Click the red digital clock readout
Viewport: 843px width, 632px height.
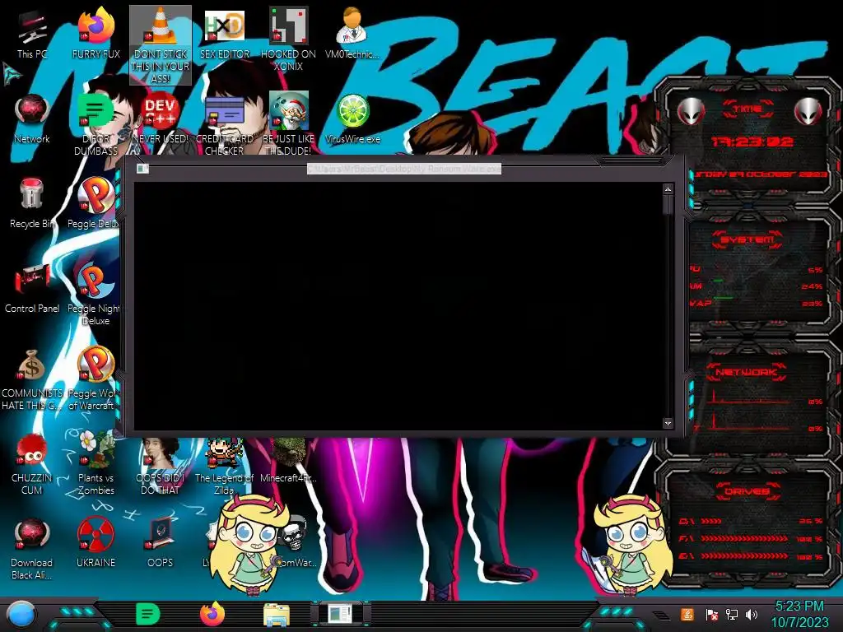point(752,142)
